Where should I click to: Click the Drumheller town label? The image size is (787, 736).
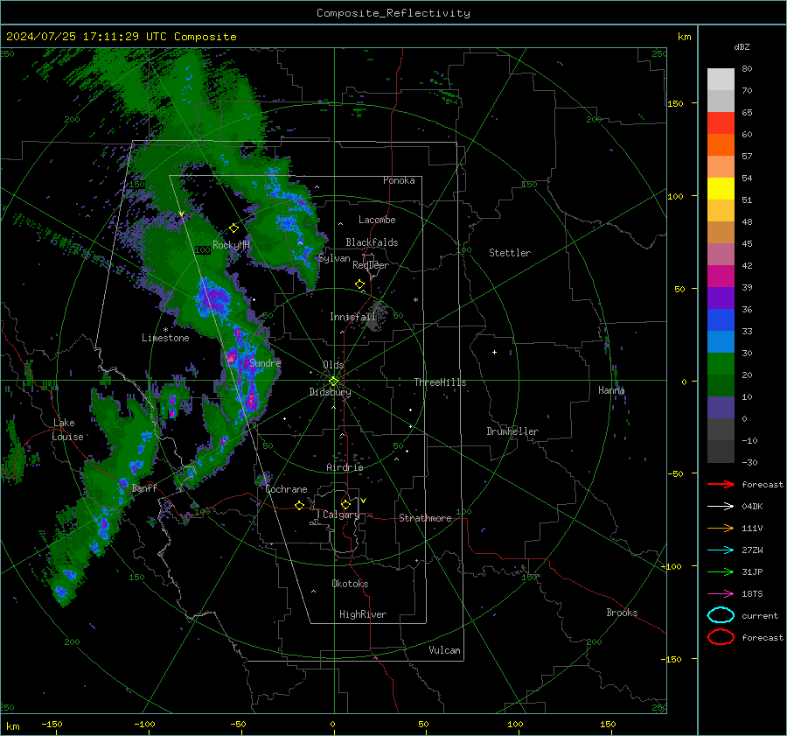512,431
